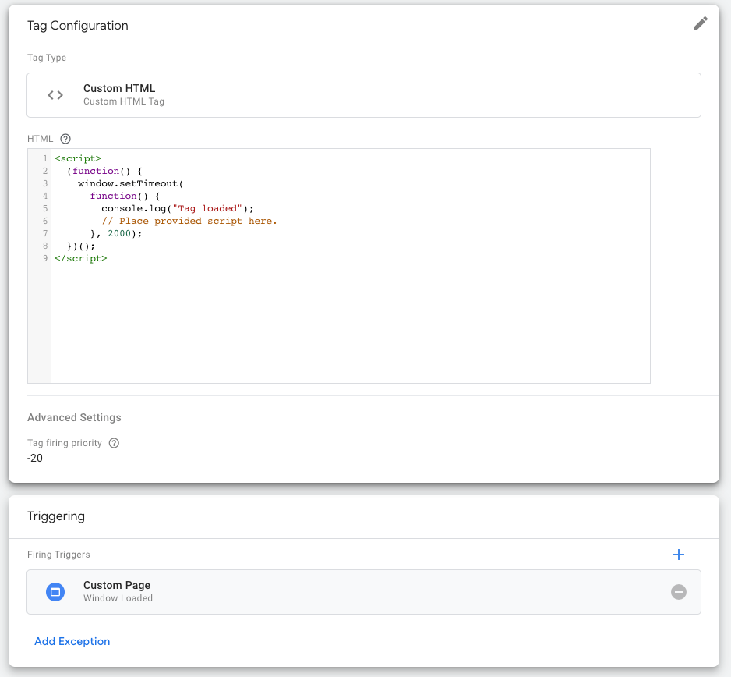The width and height of the screenshot is (731, 677).
Task: Open the Custom Page firing trigger
Action: [x=364, y=592]
